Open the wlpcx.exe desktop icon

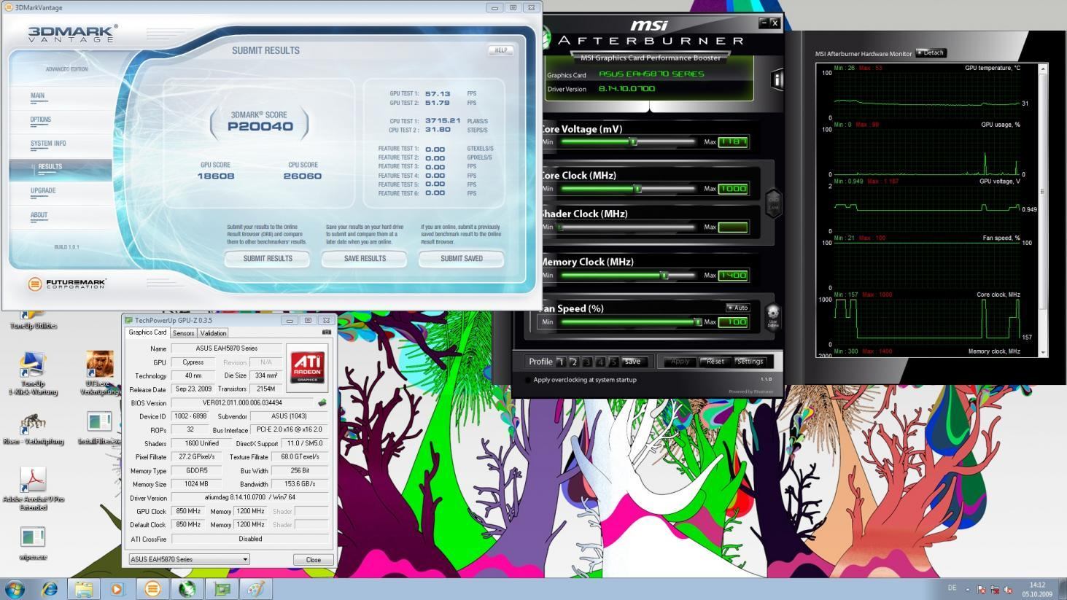(x=33, y=543)
